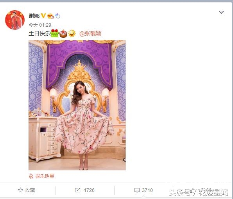Viewport: 233px width, 199px height.
Task: Open reposts count 1726
Action: pos(89,190)
